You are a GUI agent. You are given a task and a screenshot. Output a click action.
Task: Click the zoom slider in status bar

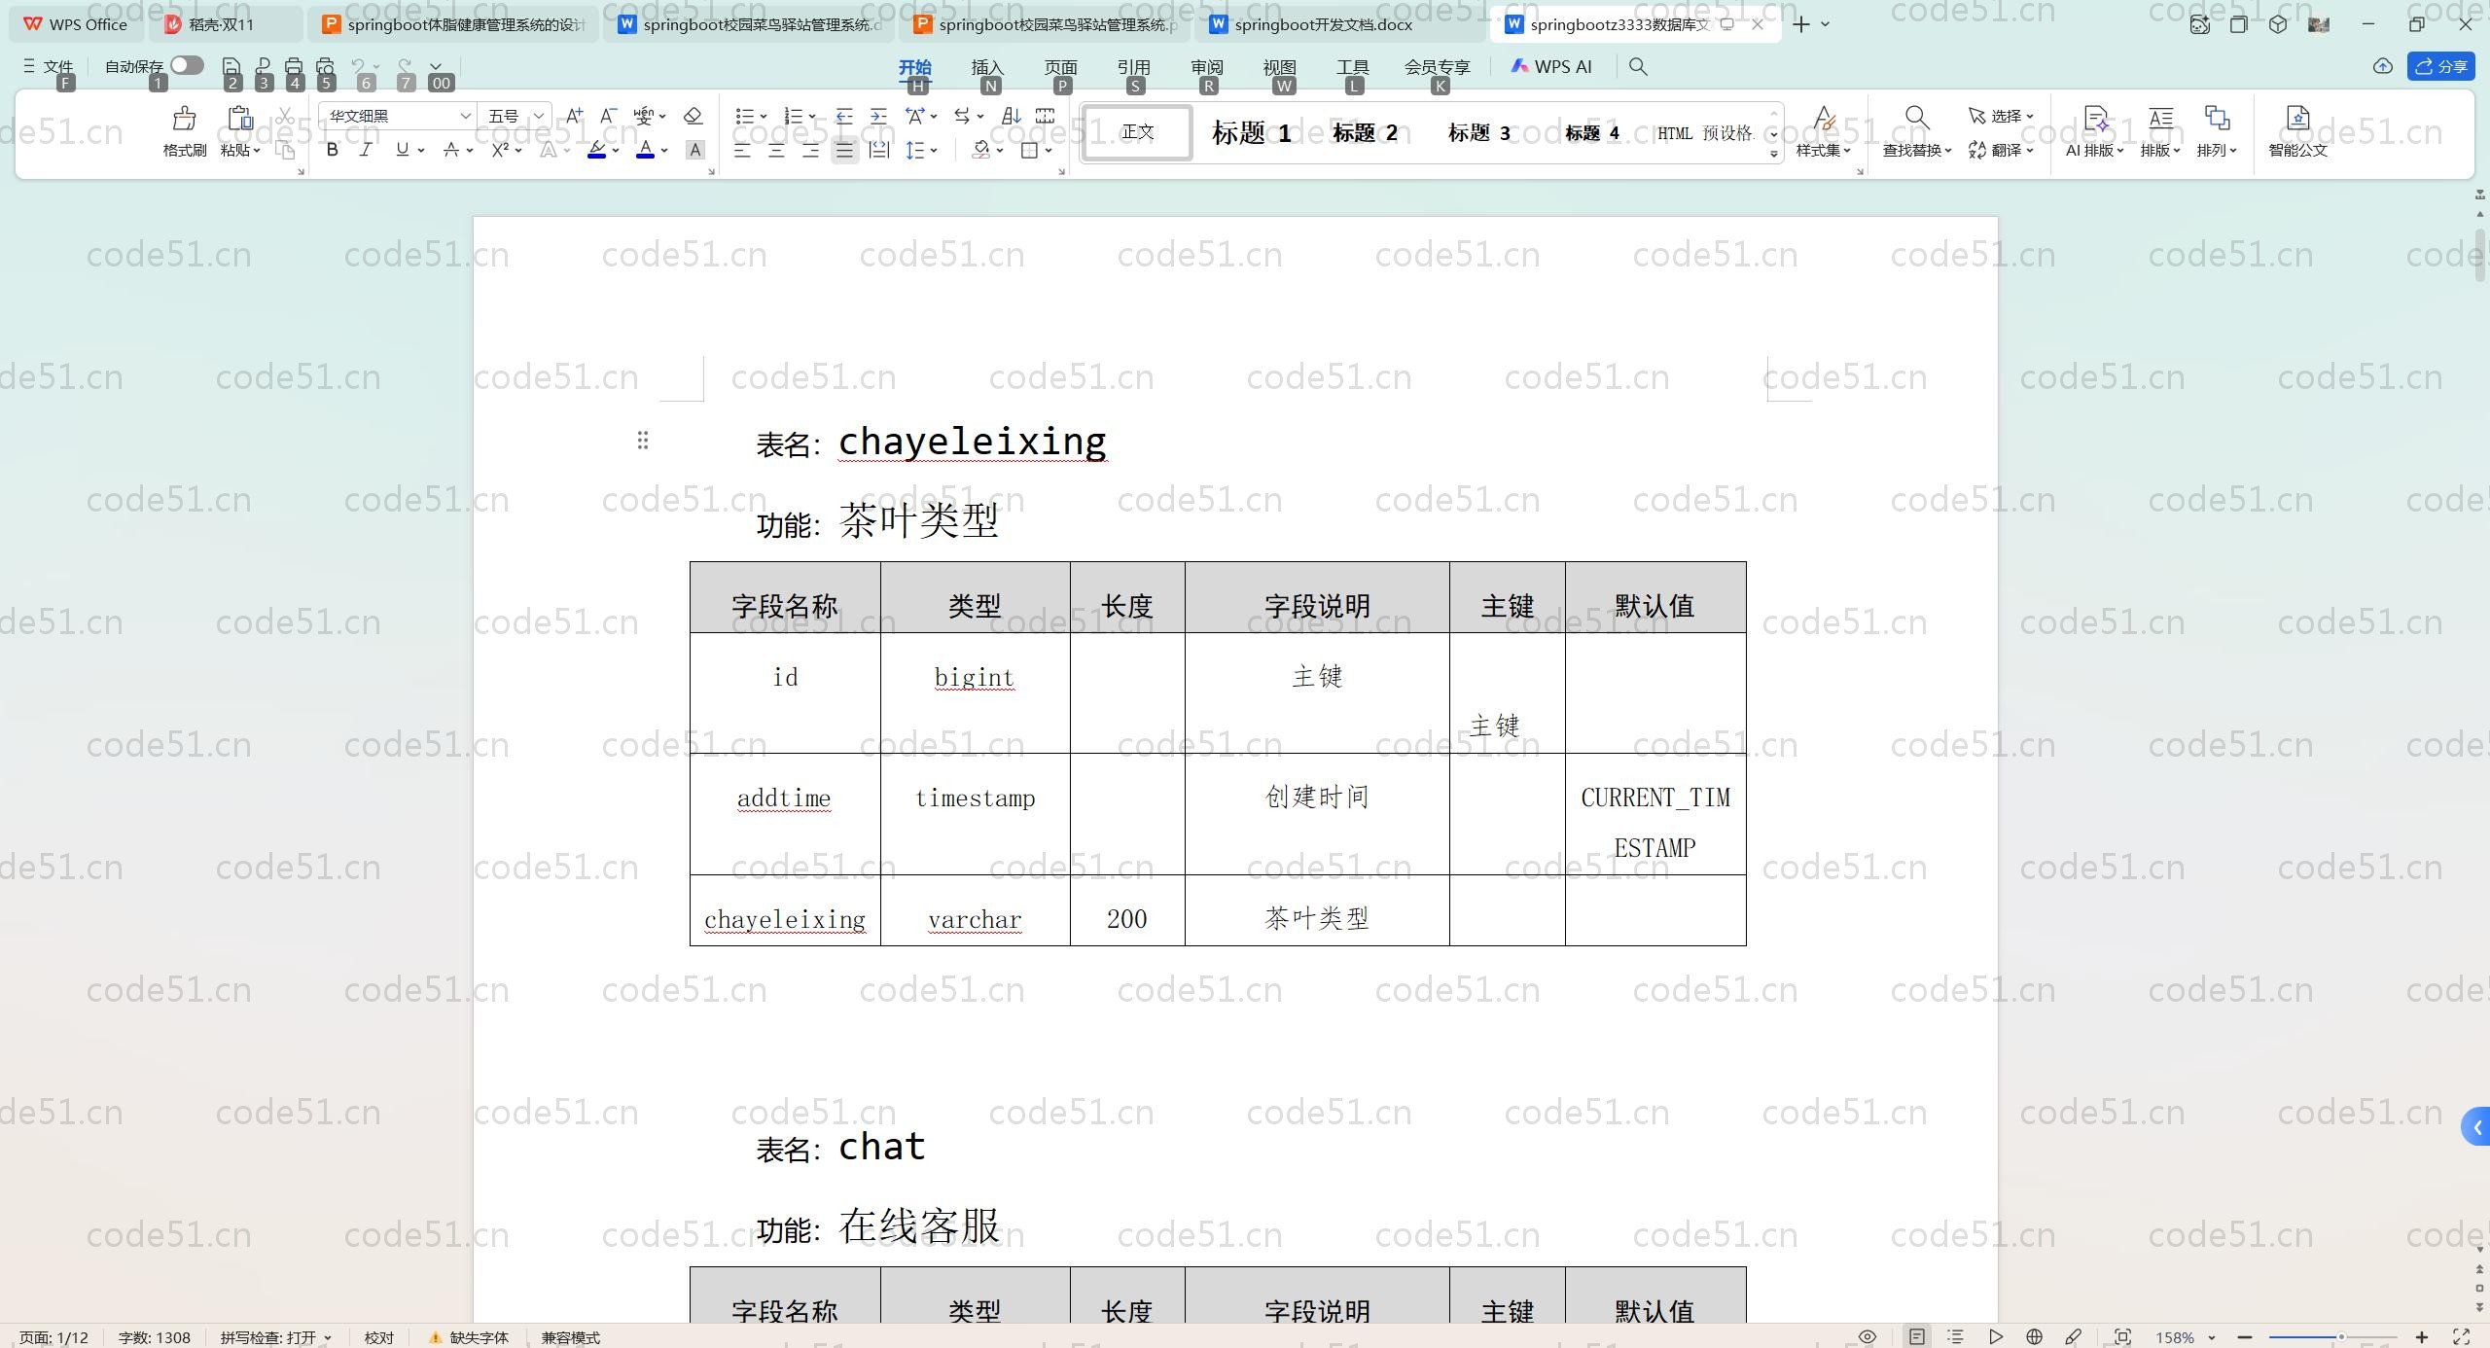tap(2340, 1337)
